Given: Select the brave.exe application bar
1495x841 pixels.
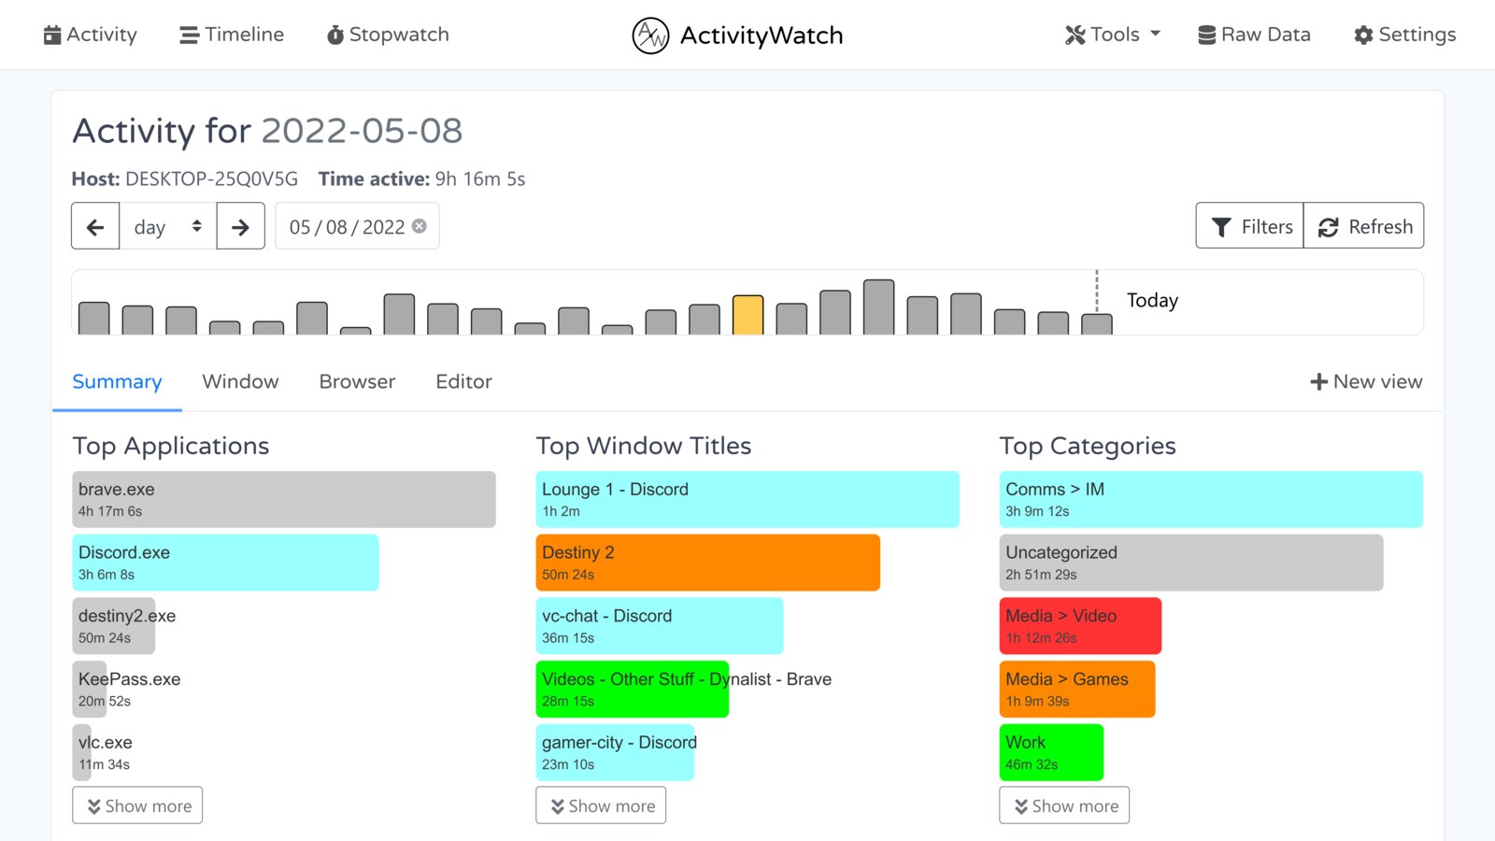Looking at the screenshot, I should coord(284,499).
